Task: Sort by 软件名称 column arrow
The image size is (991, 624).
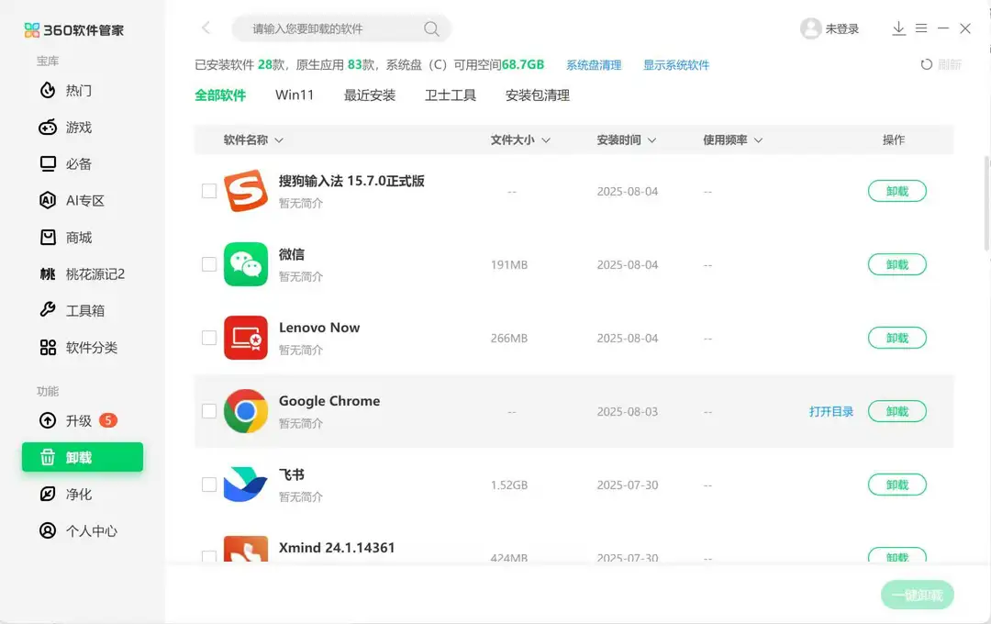Action: coord(279,140)
